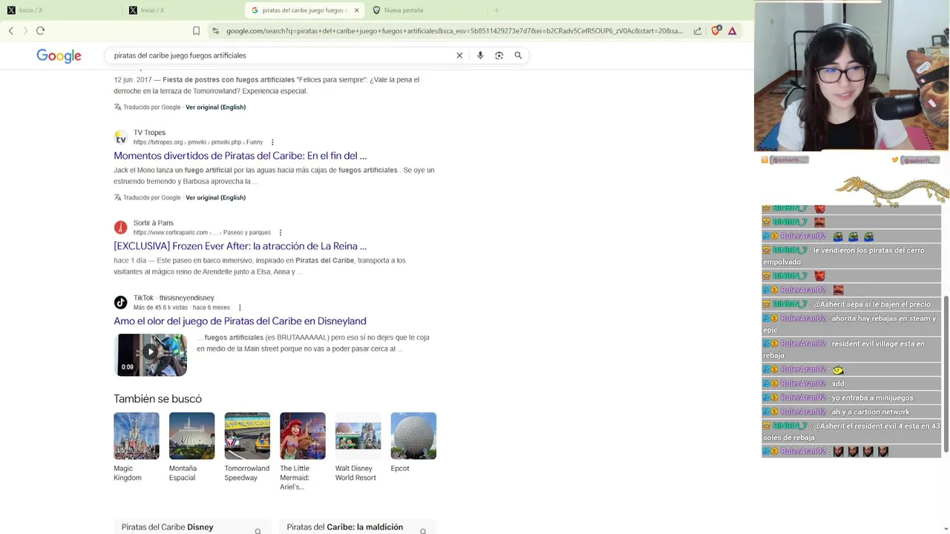Select the piratas del caribe Google tab
Screen dimensions: 950x534
click(x=304, y=10)
